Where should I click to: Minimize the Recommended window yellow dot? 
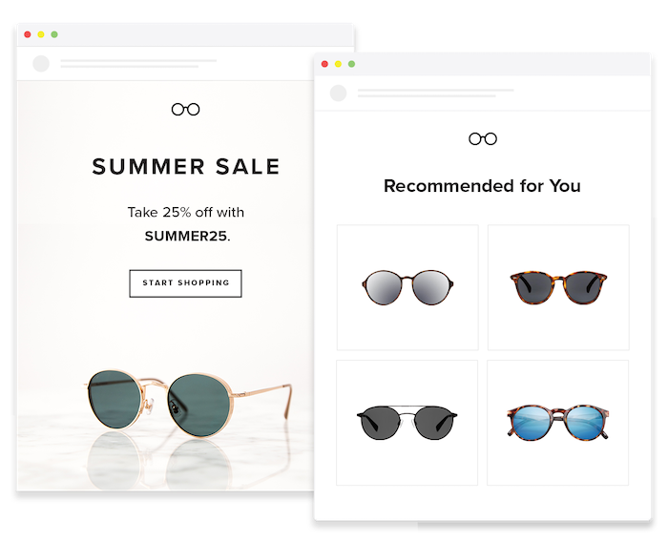[338, 64]
